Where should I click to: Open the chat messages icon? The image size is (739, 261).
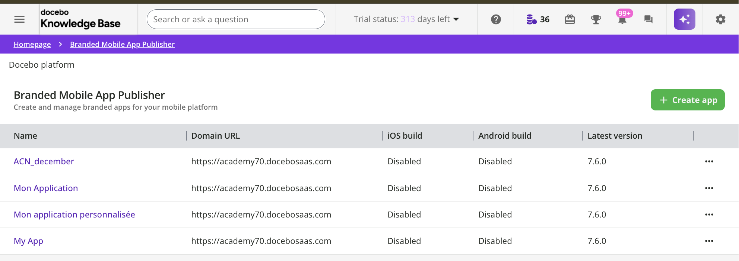(x=648, y=19)
